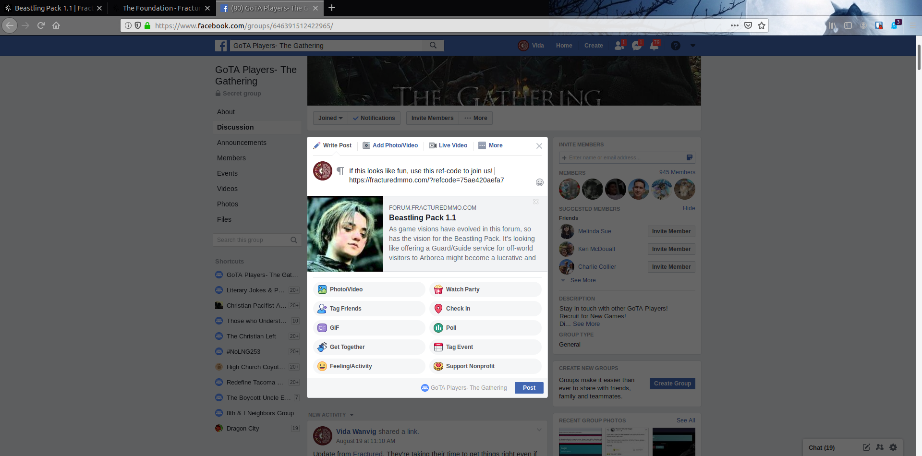Open Events in group sidebar
The width and height of the screenshot is (922, 456).
point(227,173)
